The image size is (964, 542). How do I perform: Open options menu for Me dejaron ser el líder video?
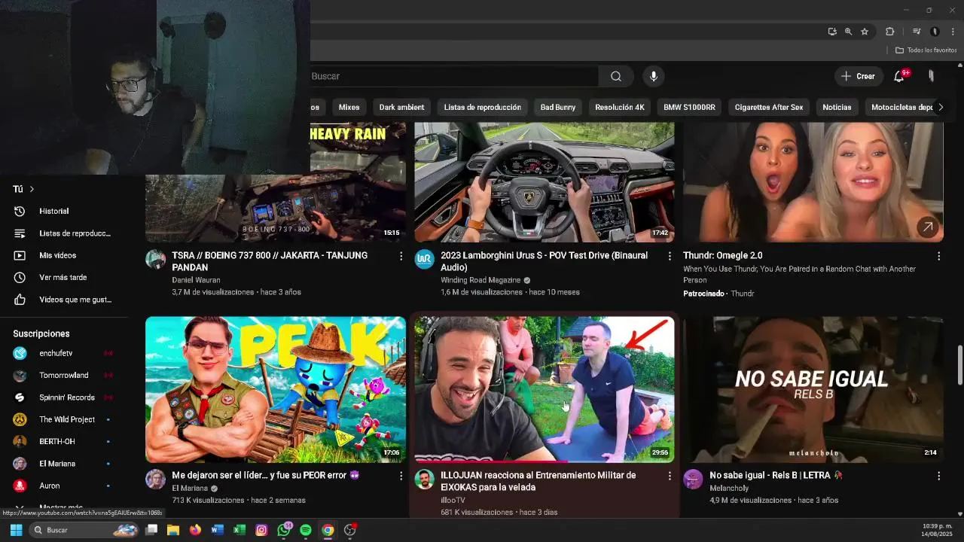tap(401, 476)
